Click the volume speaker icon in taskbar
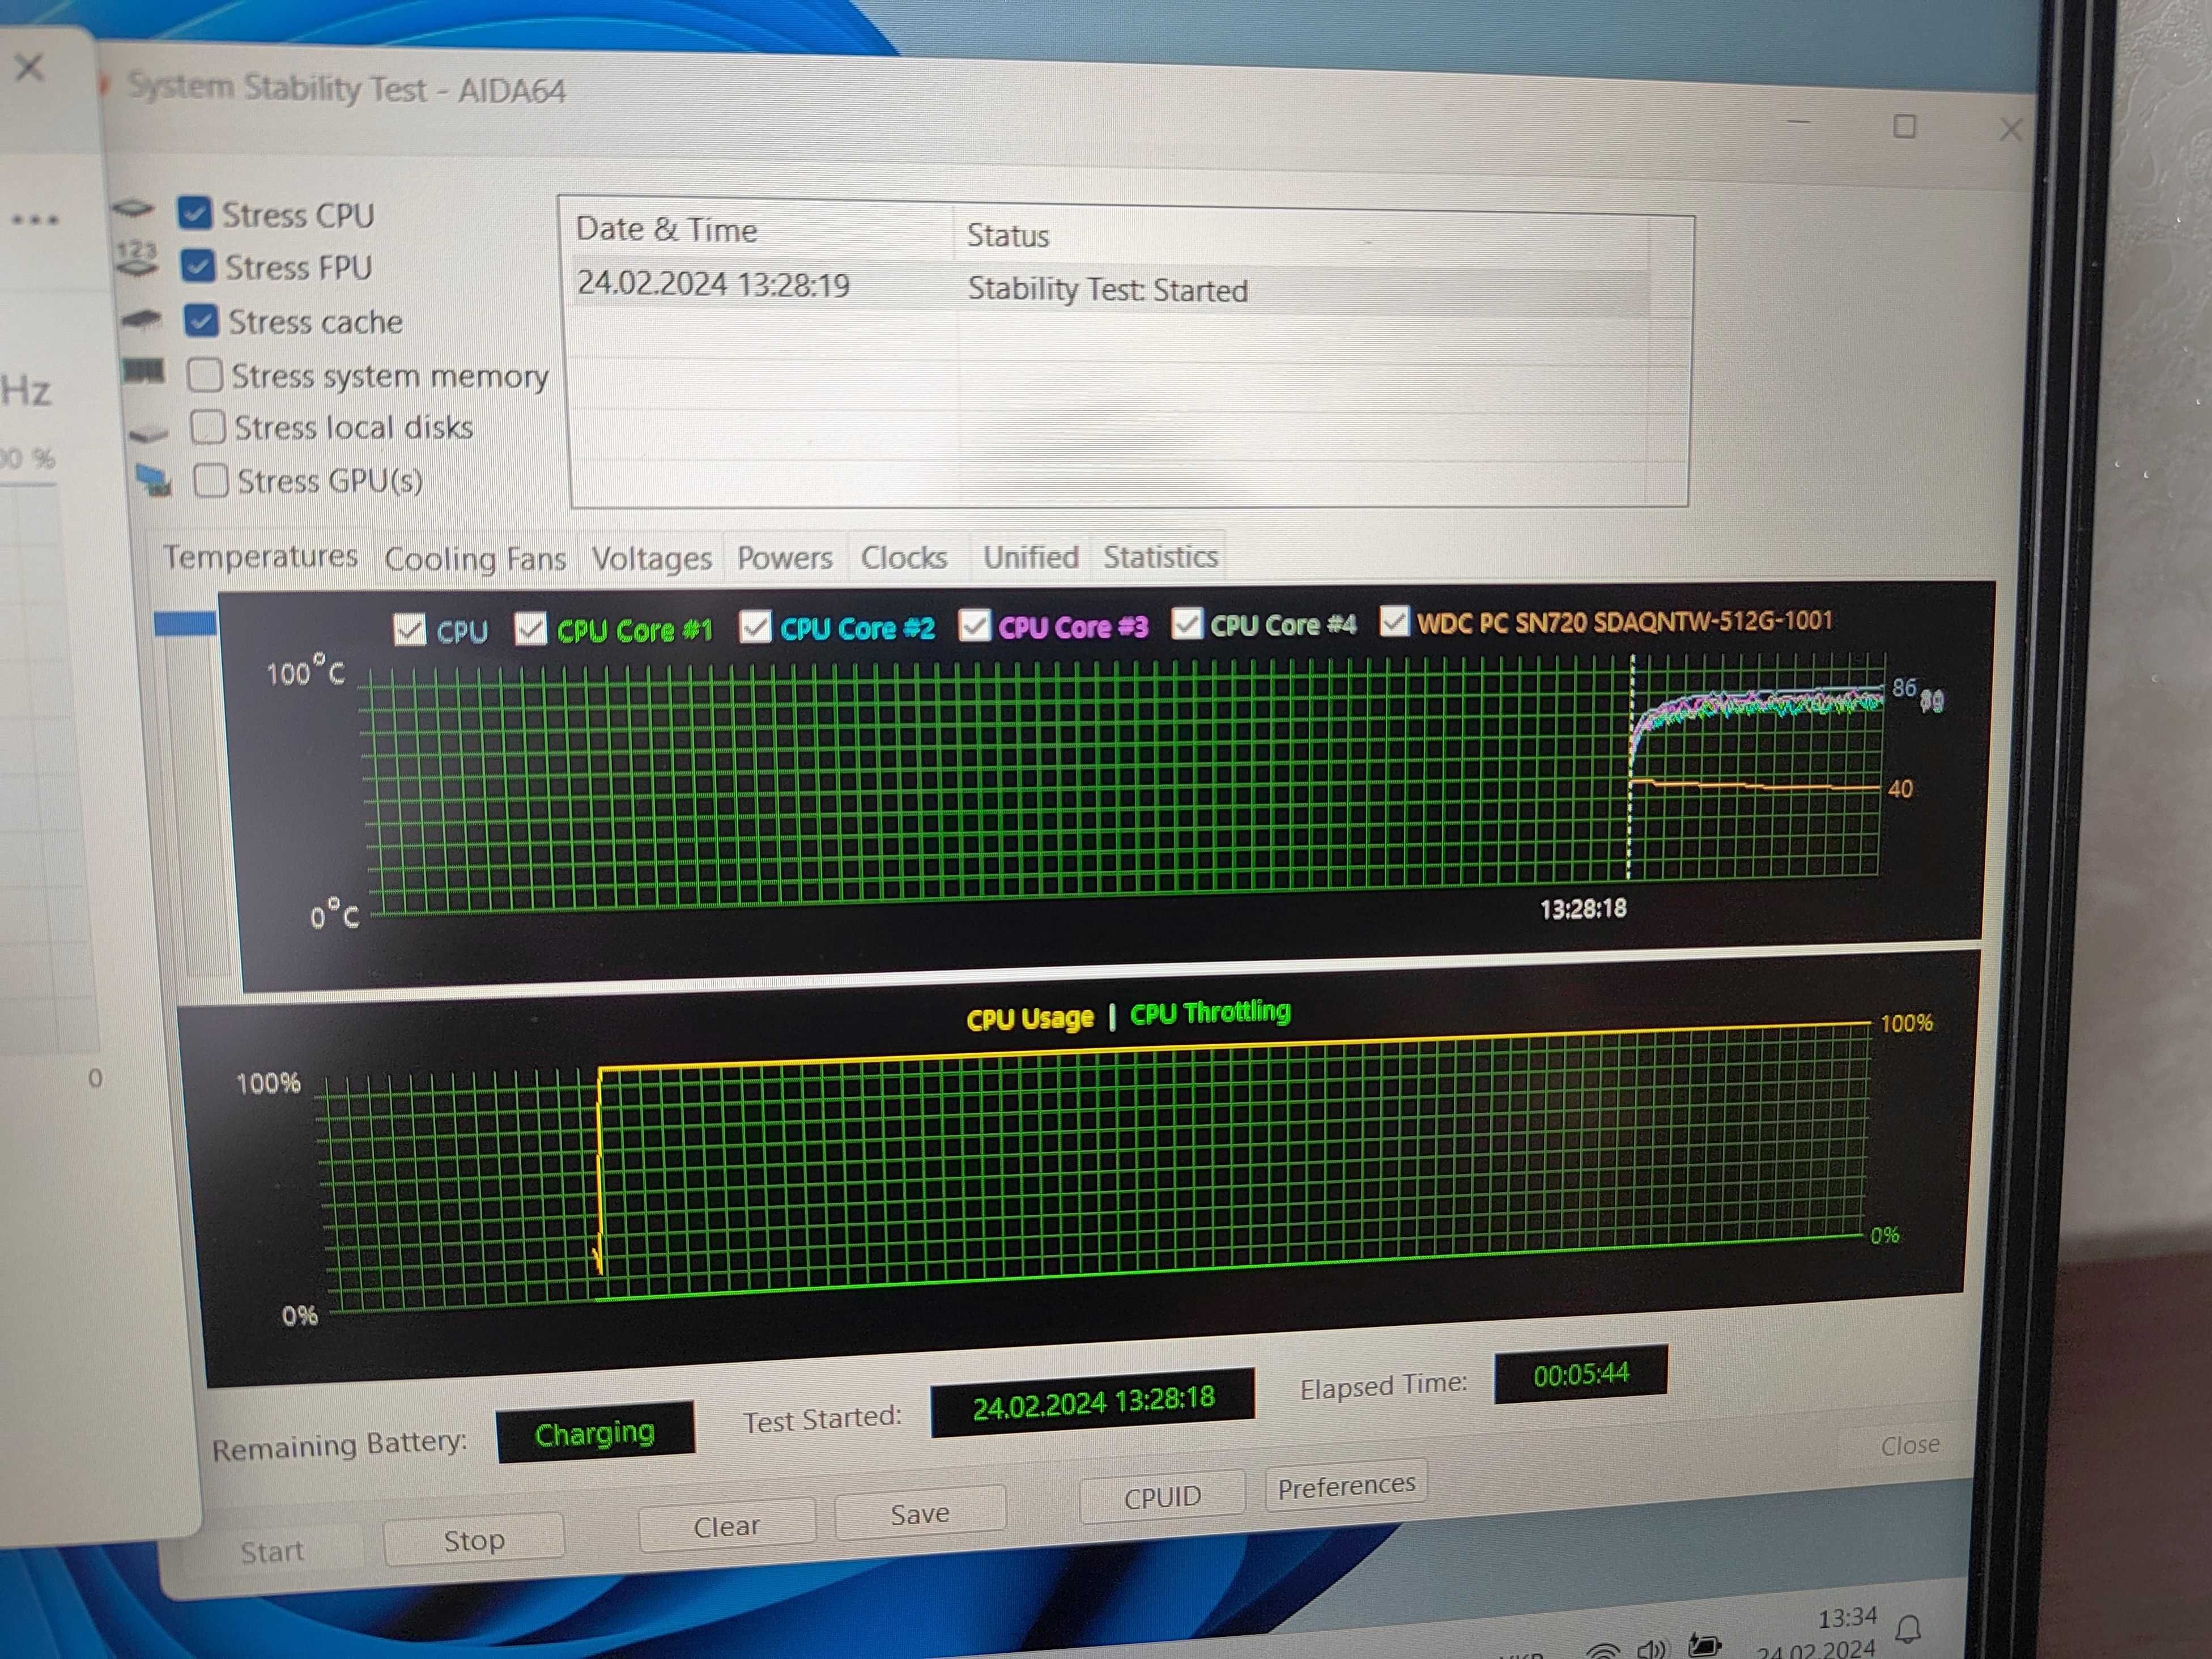 1652,1649
